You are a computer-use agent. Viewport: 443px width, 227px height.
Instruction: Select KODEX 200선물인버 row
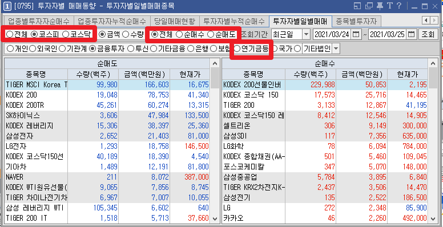[325, 85]
